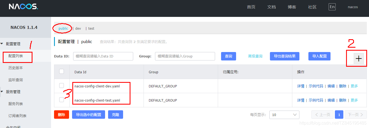The image size is (369, 128).
Task: Open 文档 in top navigation
Action: [x=272, y=7]
